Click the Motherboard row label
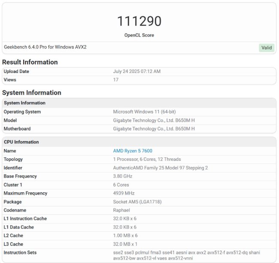The width and height of the screenshot is (279, 263). pyautogui.click(x=17, y=129)
